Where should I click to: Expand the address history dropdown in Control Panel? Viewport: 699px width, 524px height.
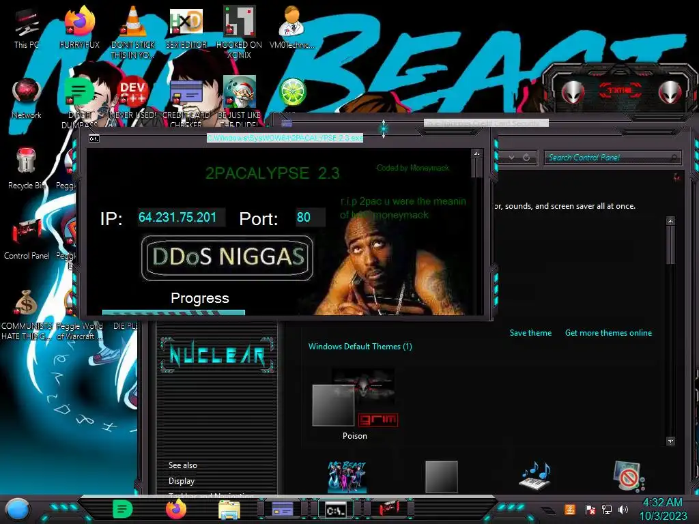point(512,158)
